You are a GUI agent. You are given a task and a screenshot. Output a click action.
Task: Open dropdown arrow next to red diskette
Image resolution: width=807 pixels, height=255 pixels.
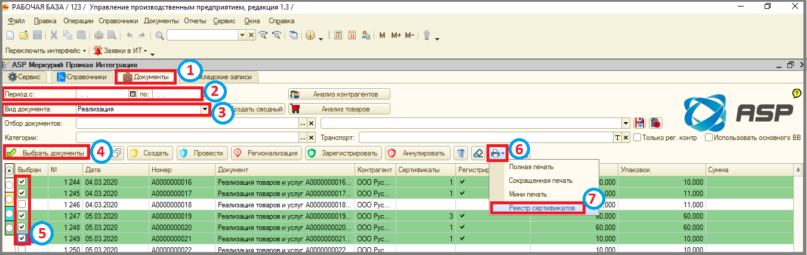[x=626, y=123]
